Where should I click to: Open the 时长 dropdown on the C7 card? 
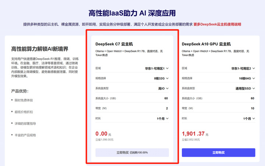[163, 119]
